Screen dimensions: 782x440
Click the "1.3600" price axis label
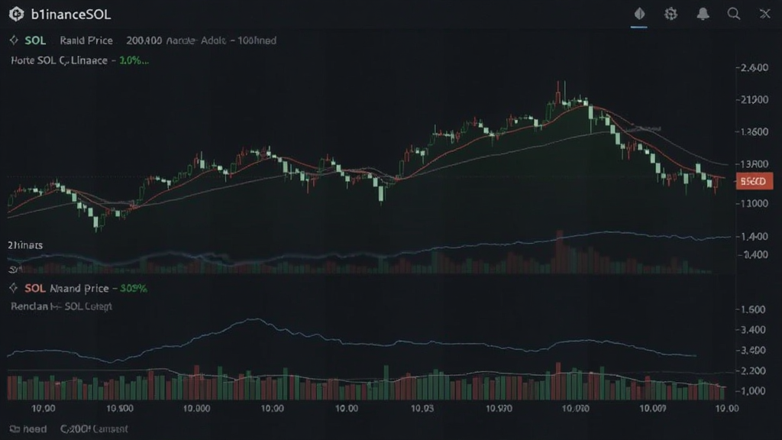(x=755, y=131)
